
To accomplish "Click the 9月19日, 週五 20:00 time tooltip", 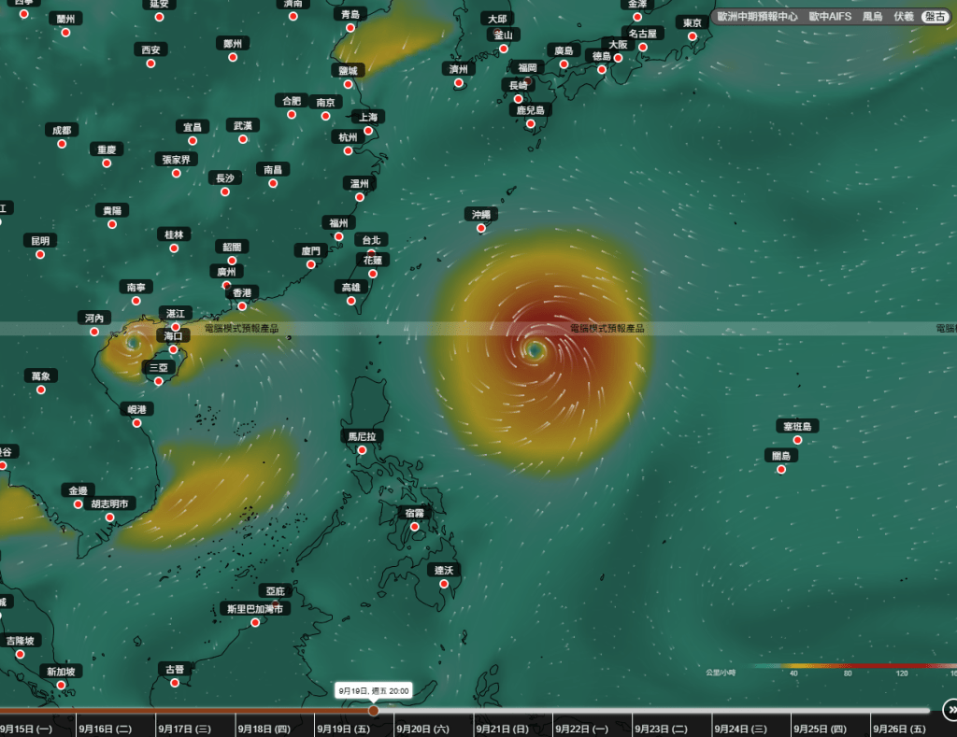I will coord(374,690).
